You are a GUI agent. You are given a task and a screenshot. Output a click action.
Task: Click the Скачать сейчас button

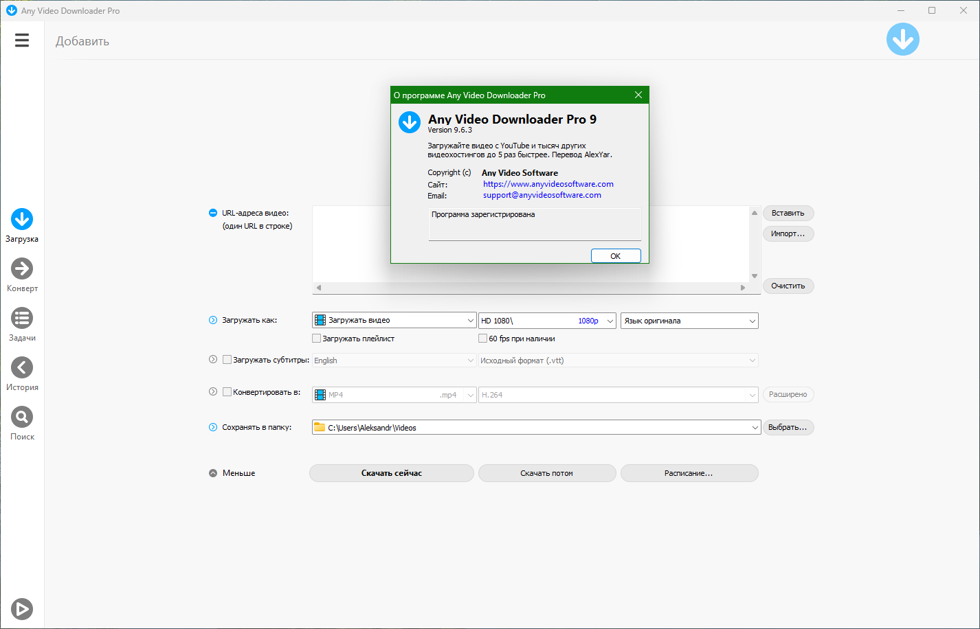click(x=392, y=473)
